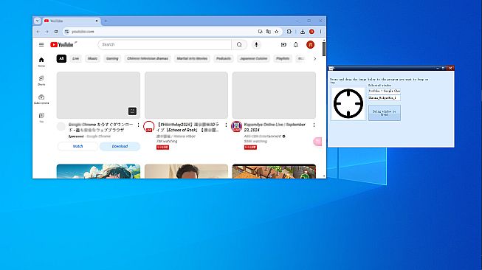Open Chrome three-dot menu

click(320, 31)
